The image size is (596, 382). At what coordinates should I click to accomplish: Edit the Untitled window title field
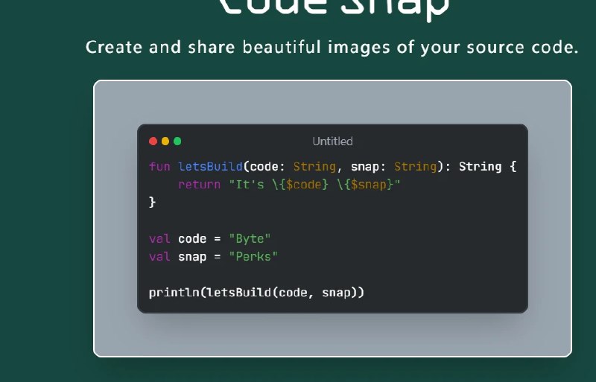coord(332,141)
